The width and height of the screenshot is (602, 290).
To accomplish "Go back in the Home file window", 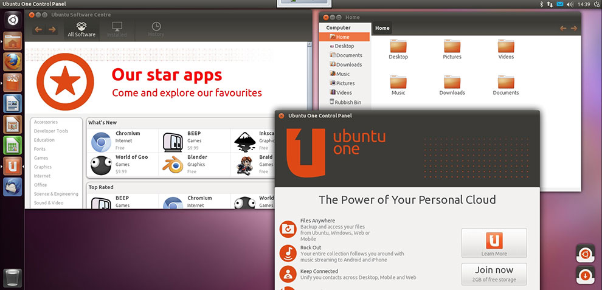I will tap(563, 29).
